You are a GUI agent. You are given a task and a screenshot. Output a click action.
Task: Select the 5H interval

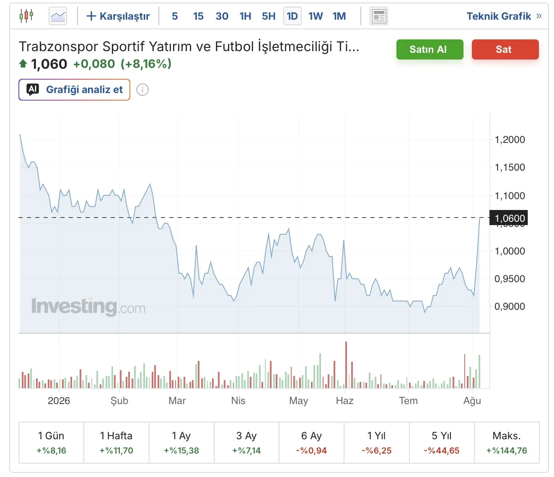(269, 16)
